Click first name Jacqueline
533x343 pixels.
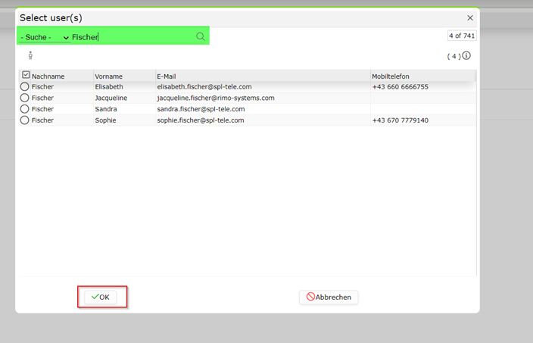click(111, 98)
